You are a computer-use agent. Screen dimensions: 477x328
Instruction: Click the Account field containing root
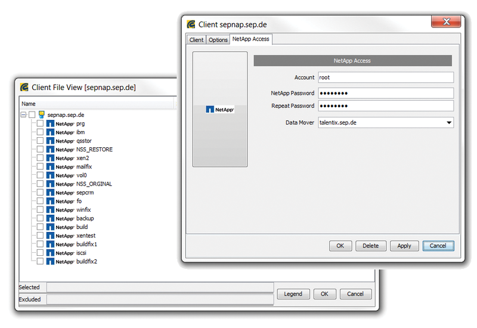point(386,78)
